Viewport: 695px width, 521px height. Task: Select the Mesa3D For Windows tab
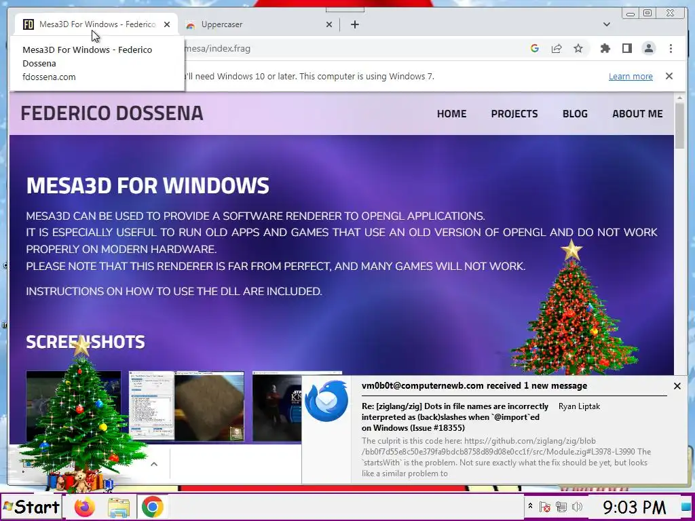96,24
